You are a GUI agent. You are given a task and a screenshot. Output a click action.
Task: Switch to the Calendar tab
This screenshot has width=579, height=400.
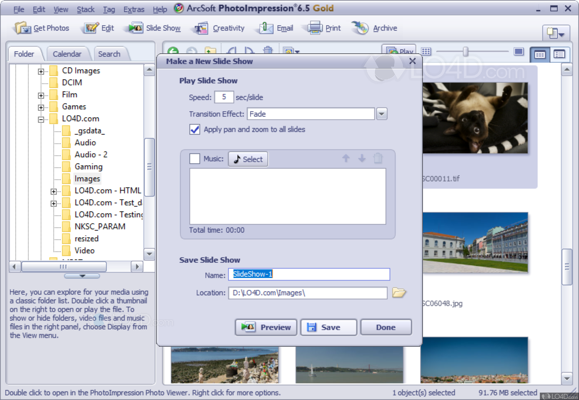[67, 54]
